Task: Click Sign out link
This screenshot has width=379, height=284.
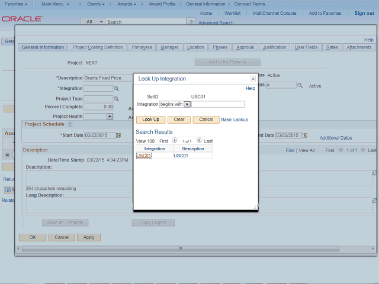Action: pos(364,13)
